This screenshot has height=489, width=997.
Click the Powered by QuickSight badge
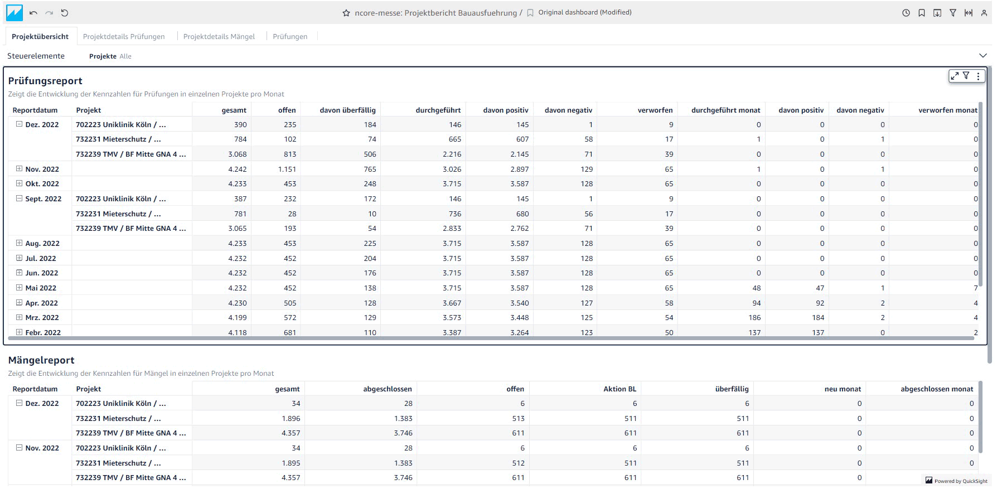point(956,481)
